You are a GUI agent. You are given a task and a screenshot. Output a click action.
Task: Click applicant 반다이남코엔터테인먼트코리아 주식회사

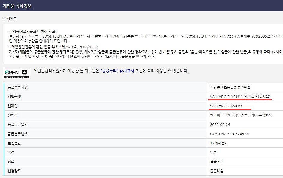pyautogui.click(x=241, y=115)
